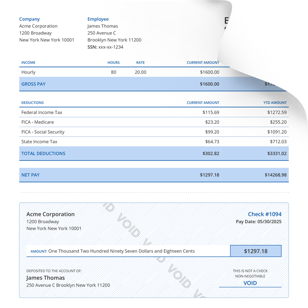The height and width of the screenshot is (308, 308).
Task: Click the Hourly current amount $1600.00
Action: click(210, 72)
